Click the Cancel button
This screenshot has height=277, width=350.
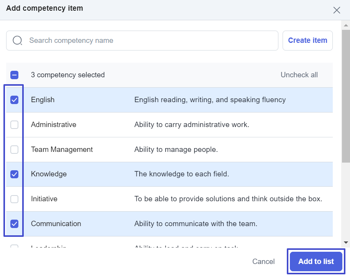263,261
